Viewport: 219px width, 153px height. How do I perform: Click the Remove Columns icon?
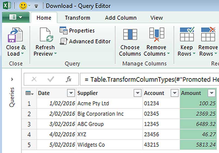[157, 35]
